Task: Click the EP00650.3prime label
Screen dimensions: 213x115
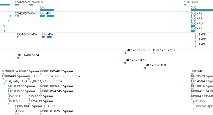Action: tap(203, 106)
